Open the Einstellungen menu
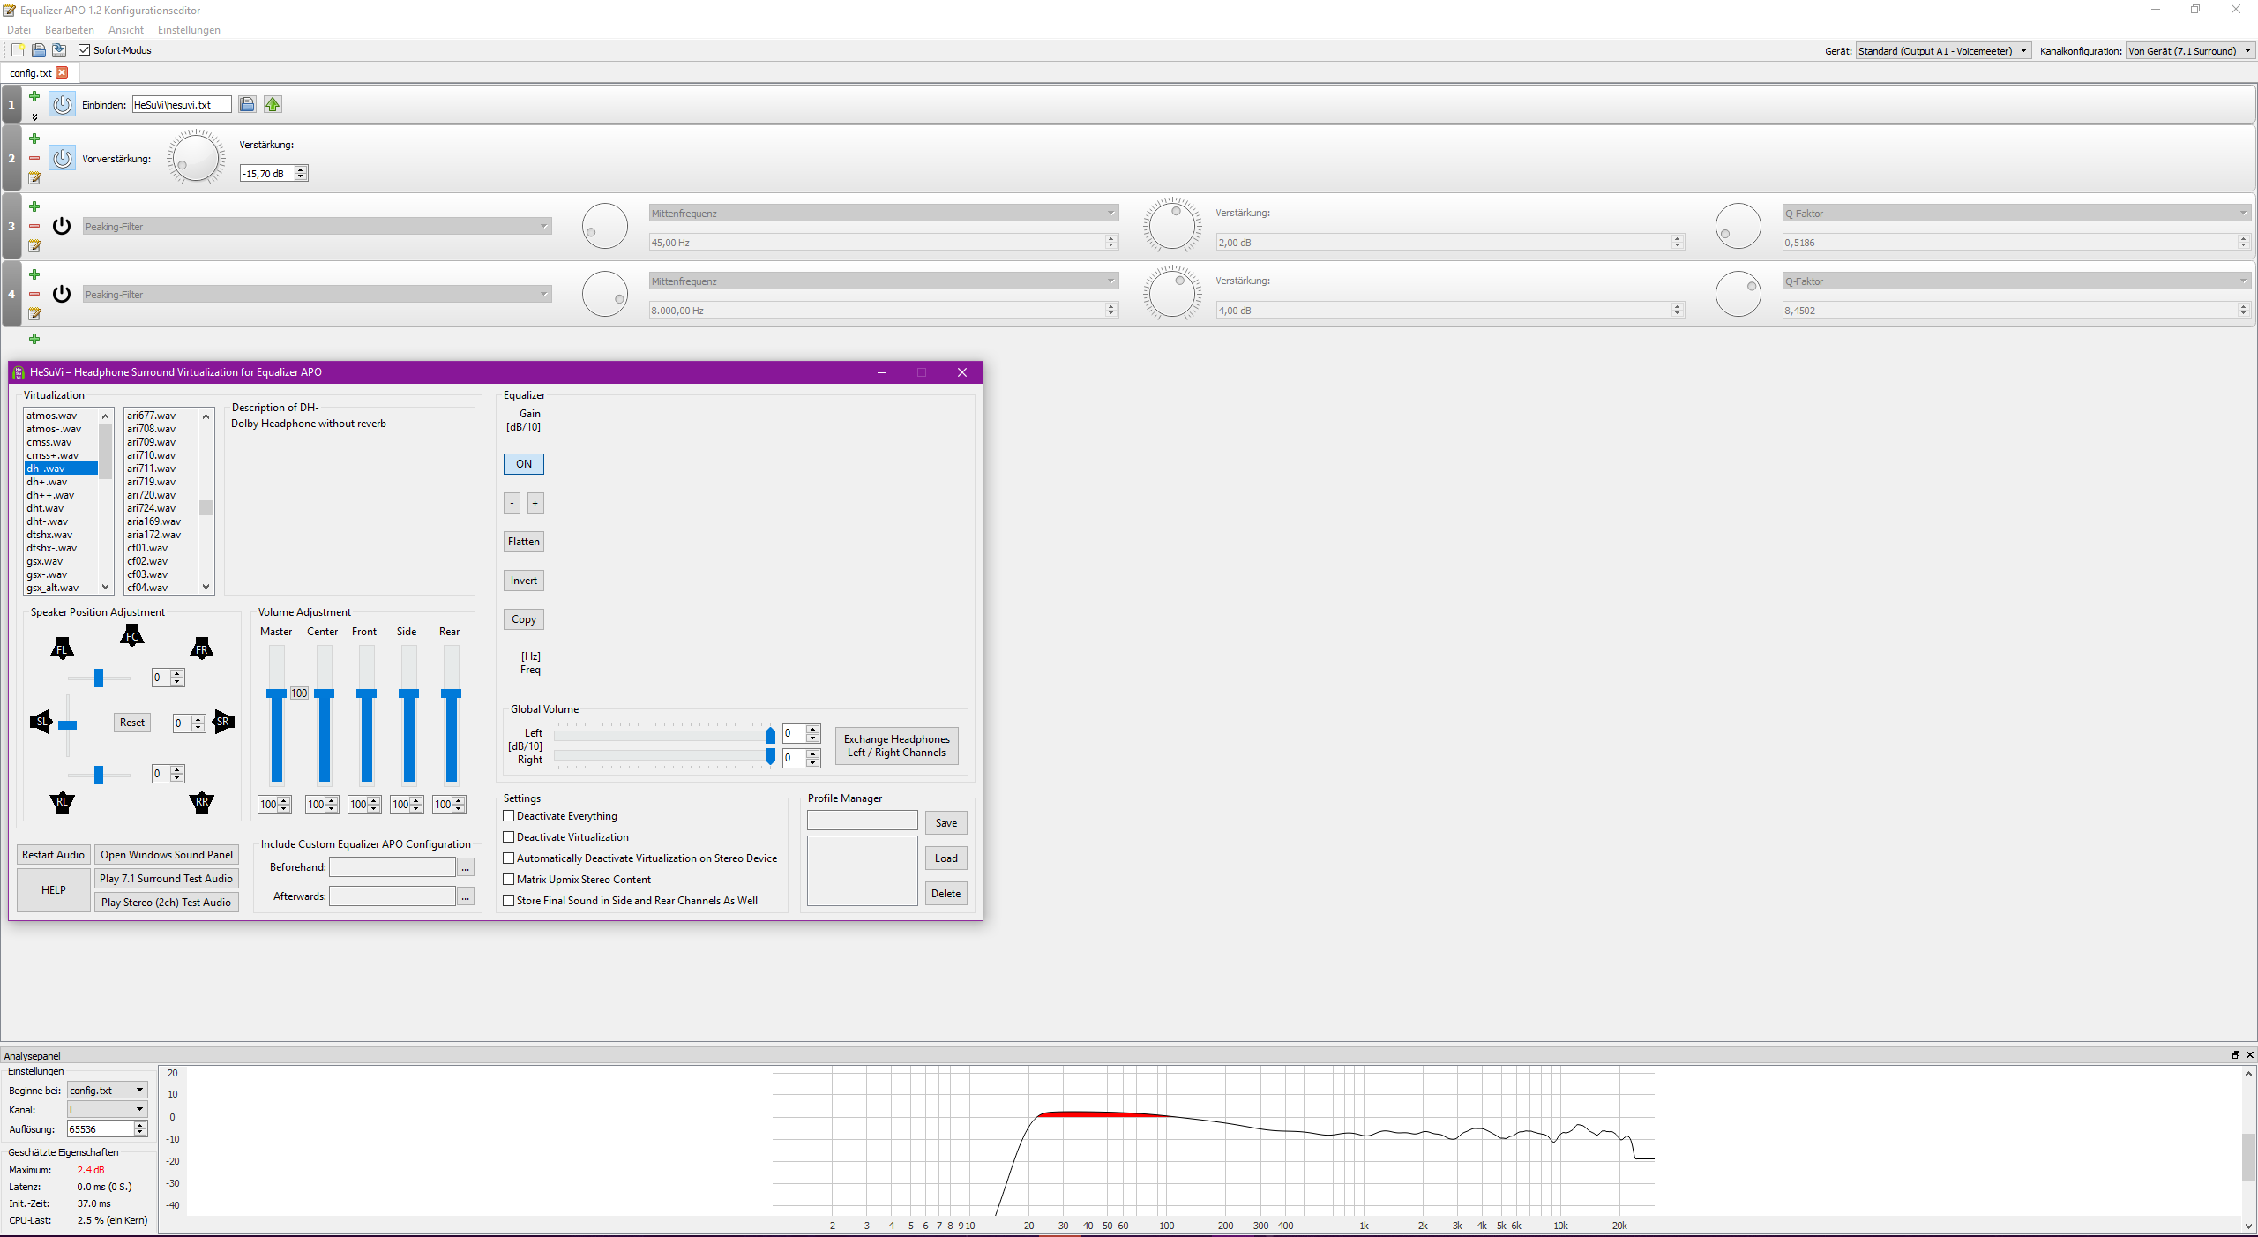 (189, 30)
